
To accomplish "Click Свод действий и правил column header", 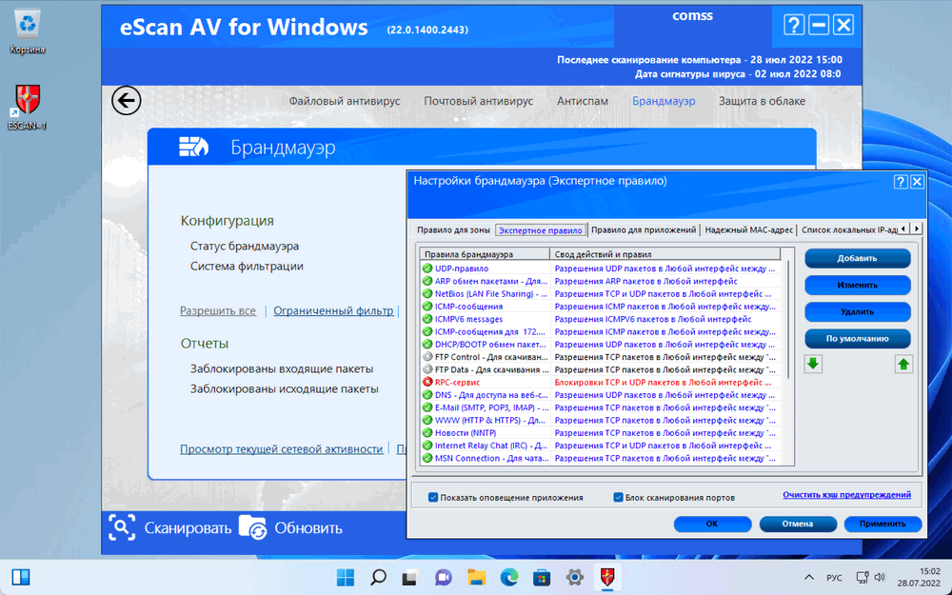I will click(x=664, y=254).
